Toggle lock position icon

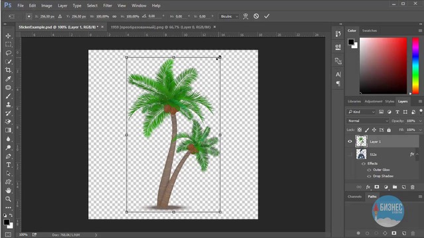click(x=374, y=130)
